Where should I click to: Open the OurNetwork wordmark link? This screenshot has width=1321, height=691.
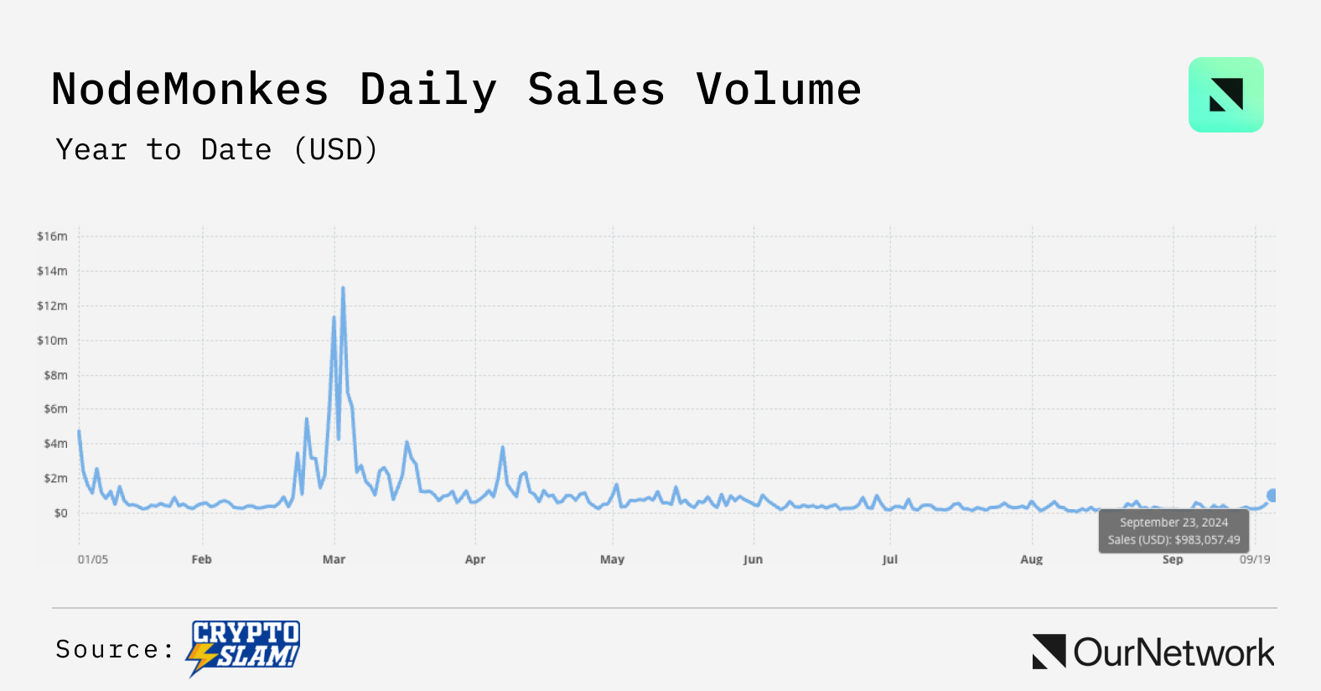click(x=1173, y=652)
